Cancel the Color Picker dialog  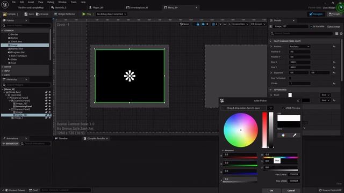coord(291,191)
